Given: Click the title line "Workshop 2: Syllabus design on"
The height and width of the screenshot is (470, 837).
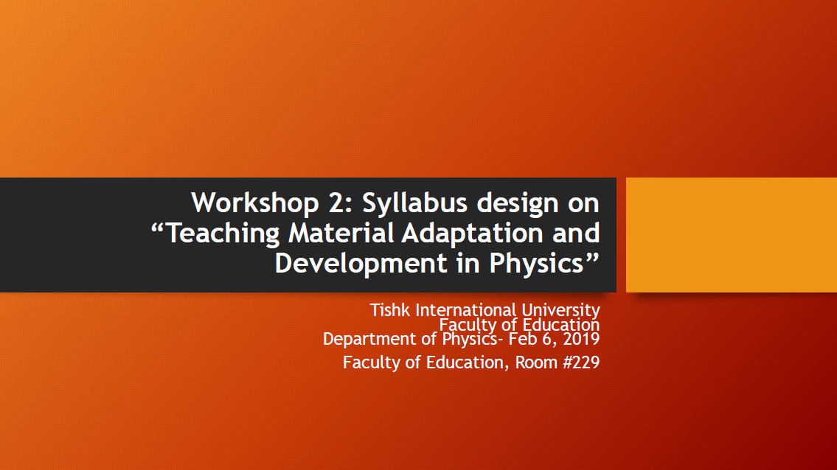Looking at the screenshot, I should click(x=395, y=203).
